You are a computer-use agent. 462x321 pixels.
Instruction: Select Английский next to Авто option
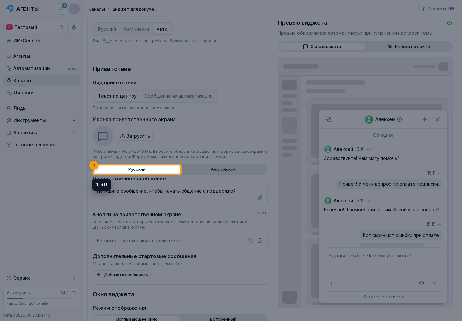point(136,29)
